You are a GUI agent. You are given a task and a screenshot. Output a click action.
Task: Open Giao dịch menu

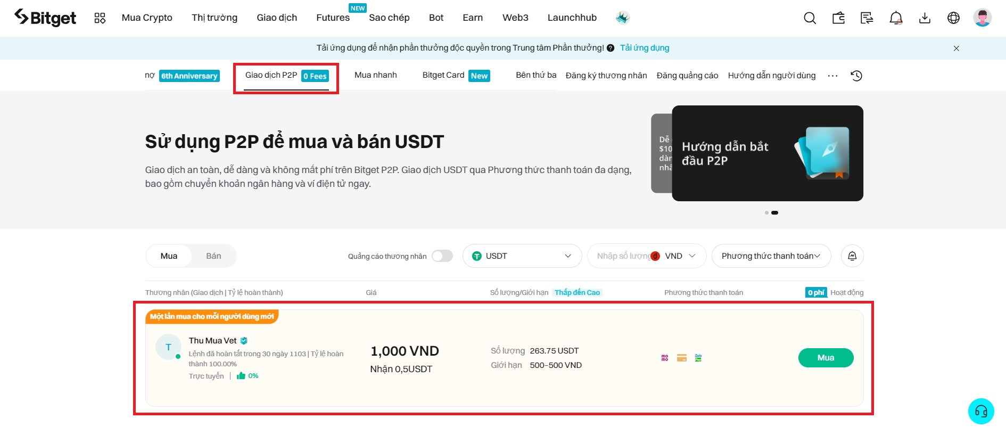[277, 18]
